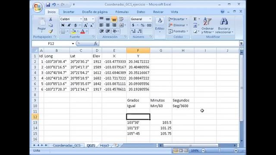Decrease indent

[101, 31]
